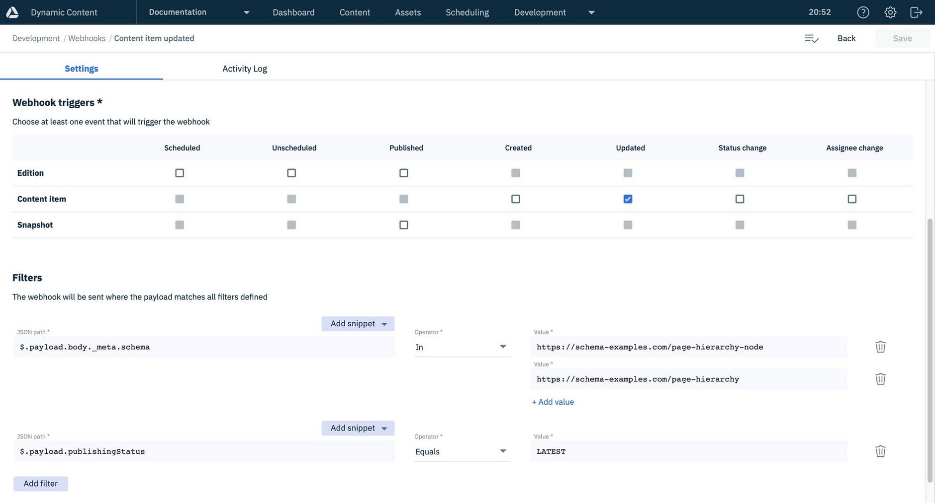Enable Content item Assignee change checkbox

coord(852,199)
